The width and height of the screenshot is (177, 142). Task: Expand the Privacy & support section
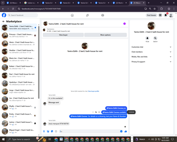[x=152, y=62]
